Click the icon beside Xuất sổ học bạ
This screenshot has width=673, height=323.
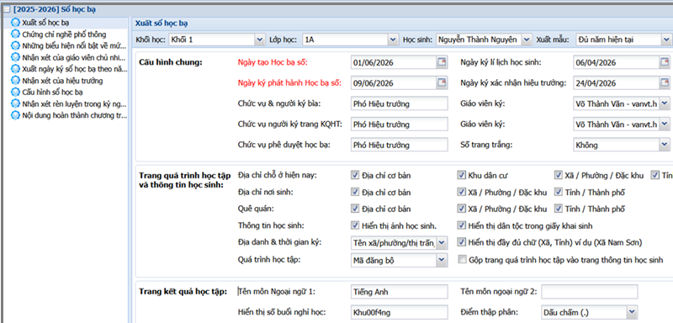(x=16, y=23)
